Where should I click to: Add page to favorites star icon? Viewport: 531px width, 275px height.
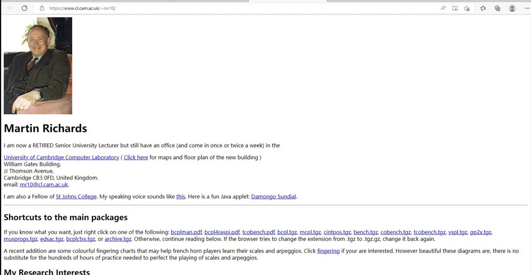pos(467,8)
